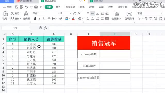Expand the borders dropdown arrow
This screenshot has height=93, width=165.
point(57,18)
